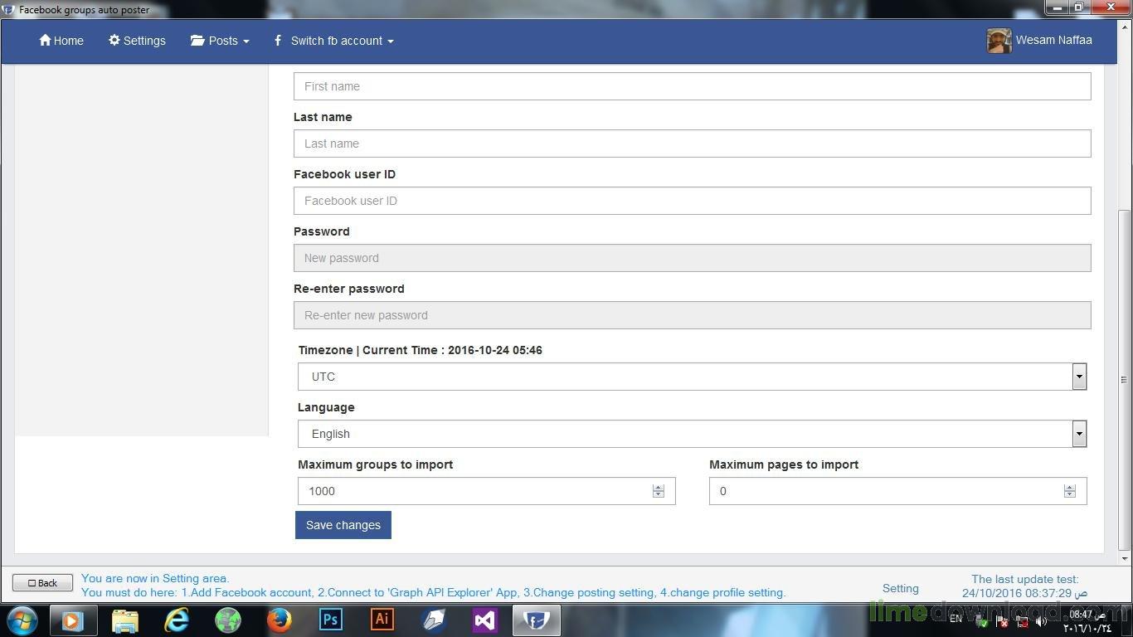Click the Internet Explorer taskbar icon
Viewport: 1133px width, 637px height.
click(x=177, y=620)
